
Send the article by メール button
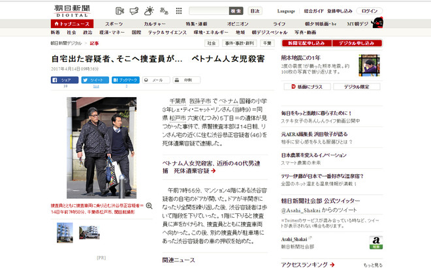155,80
